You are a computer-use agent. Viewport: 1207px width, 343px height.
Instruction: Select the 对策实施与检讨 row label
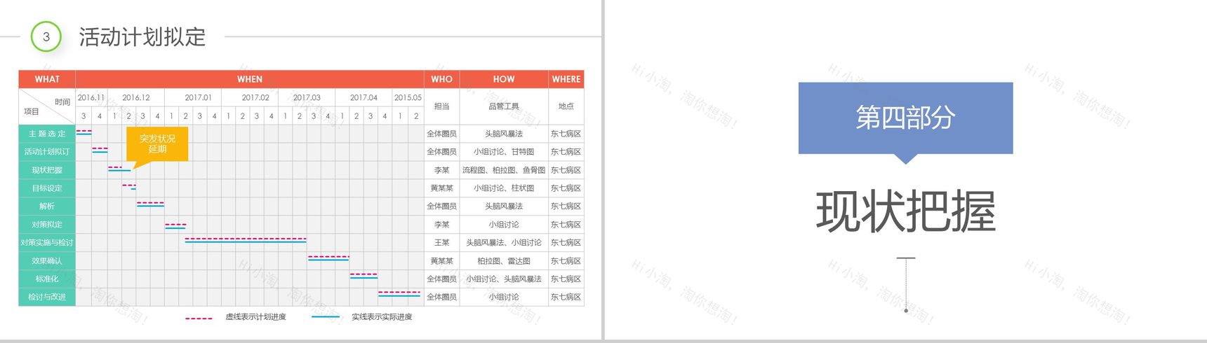pos(47,243)
